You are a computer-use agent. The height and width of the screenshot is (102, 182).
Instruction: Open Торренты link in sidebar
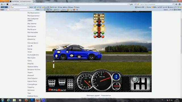(31, 87)
